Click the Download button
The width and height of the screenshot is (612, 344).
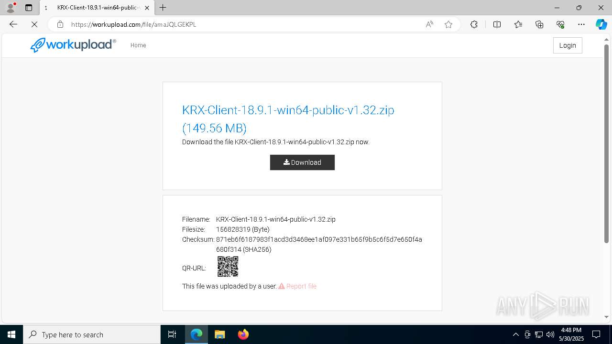302,162
